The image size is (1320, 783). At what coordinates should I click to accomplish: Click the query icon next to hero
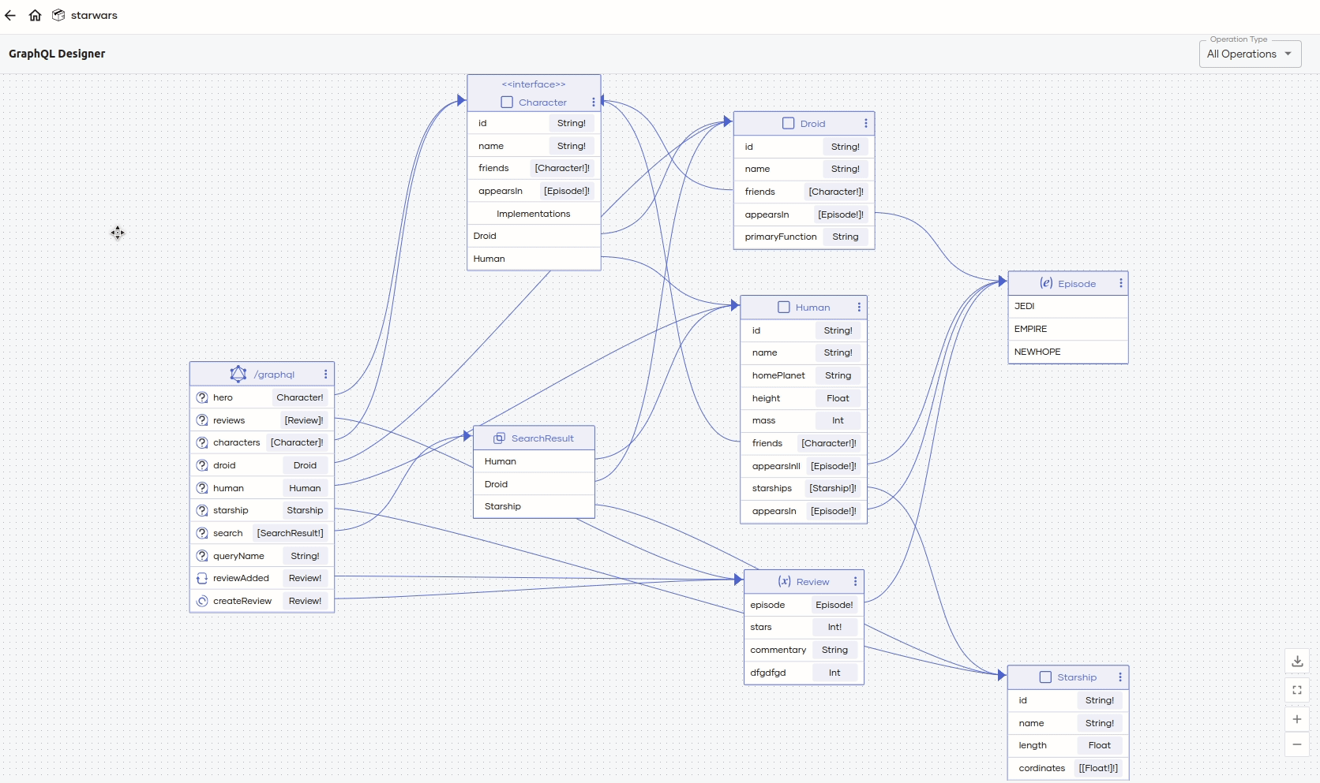(202, 397)
